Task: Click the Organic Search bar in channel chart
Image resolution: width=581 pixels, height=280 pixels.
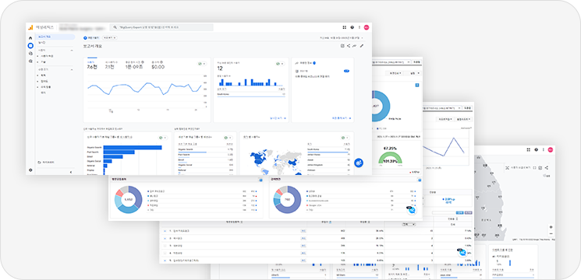Action: [x=133, y=147]
